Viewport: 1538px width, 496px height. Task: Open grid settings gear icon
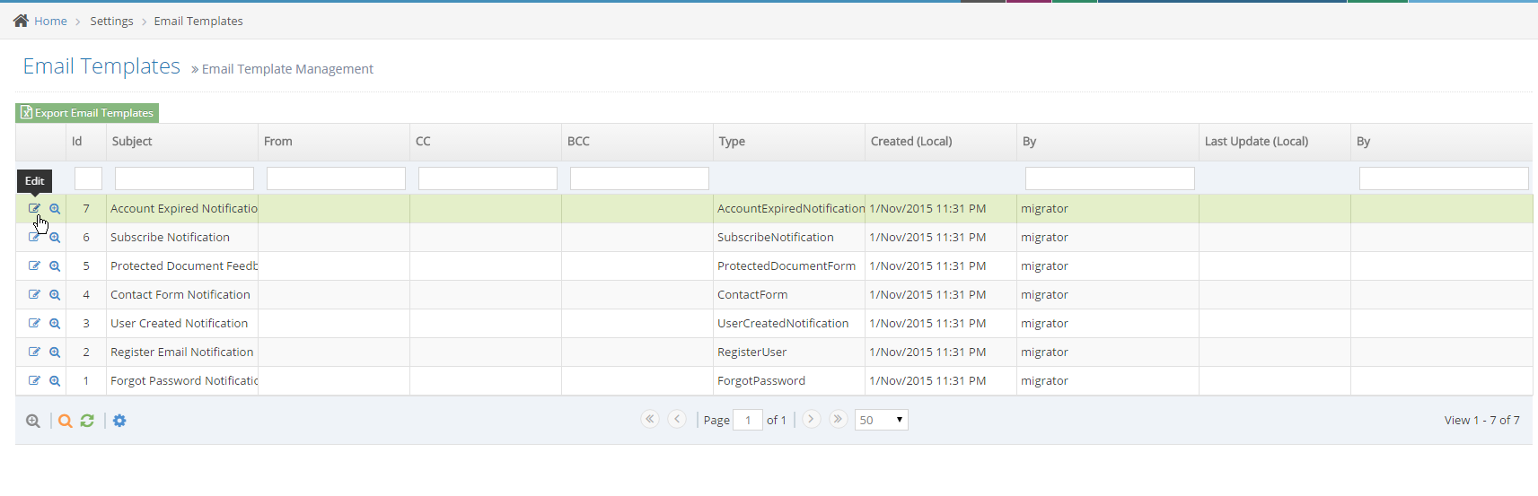(119, 421)
